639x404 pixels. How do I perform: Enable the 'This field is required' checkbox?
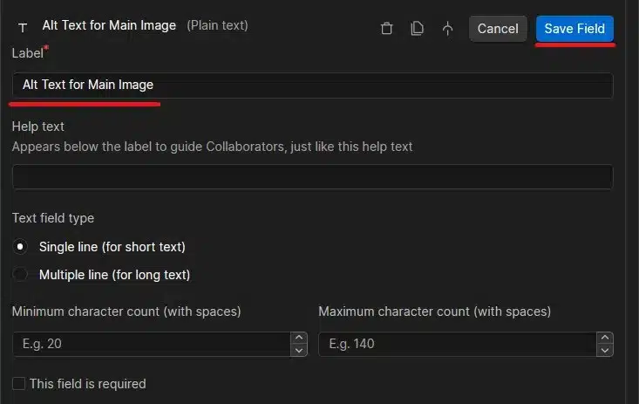[18, 384]
